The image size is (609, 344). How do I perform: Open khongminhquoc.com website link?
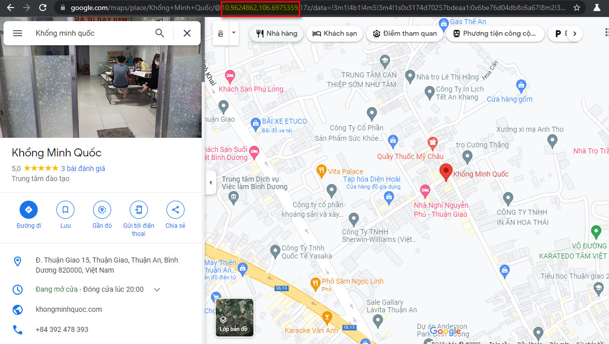point(69,309)
